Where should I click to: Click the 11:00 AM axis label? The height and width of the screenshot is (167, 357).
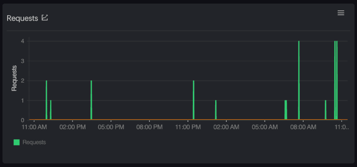tap(34, 127)
